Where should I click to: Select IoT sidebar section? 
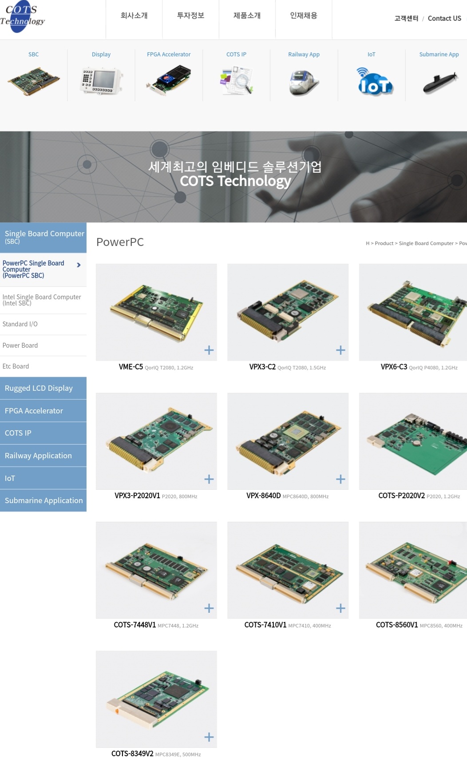tap(43, 478)
